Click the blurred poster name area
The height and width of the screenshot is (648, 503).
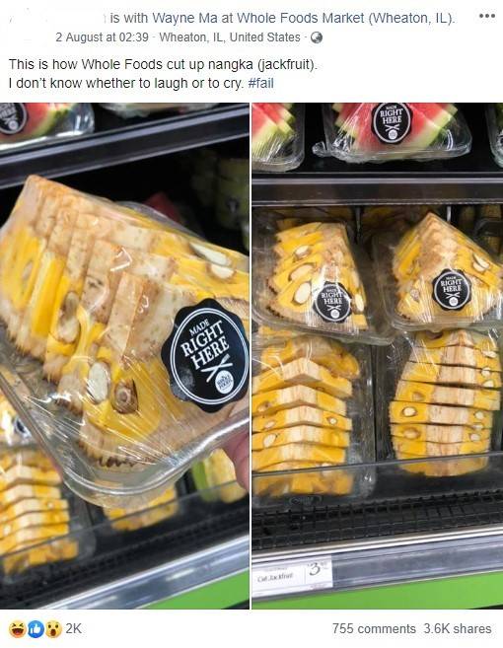coord(58,18)
